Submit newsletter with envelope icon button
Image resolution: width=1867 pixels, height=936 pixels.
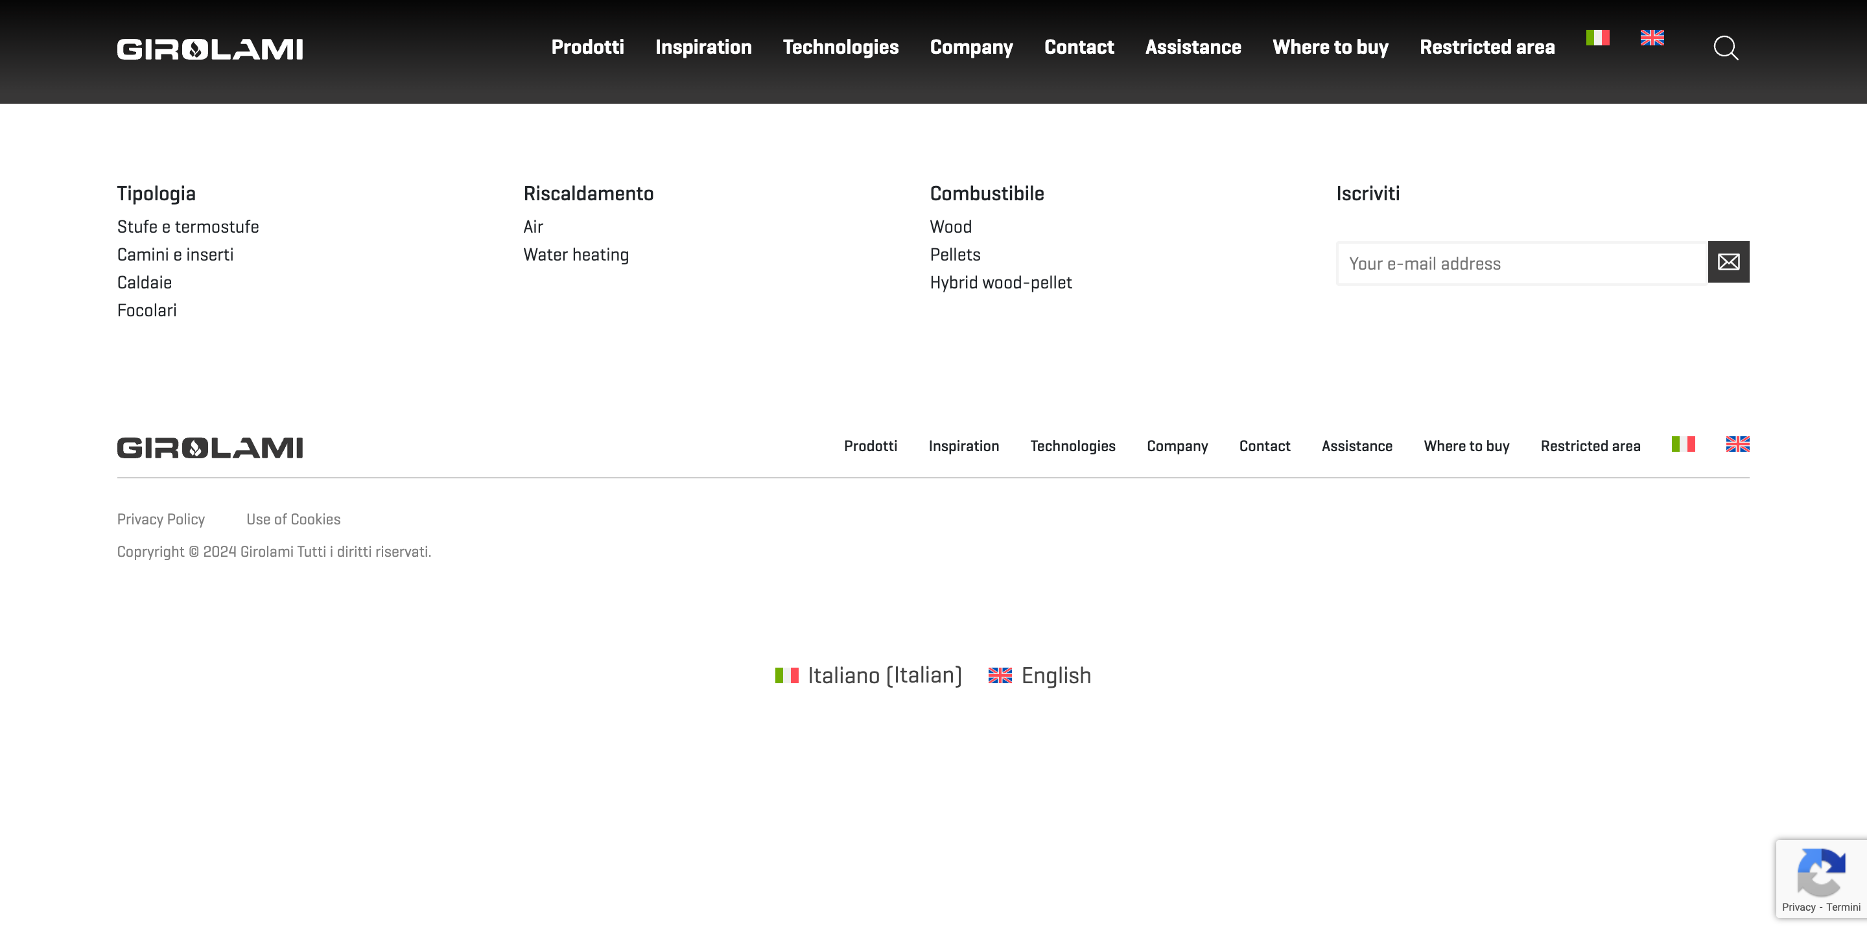[x=1728, y=261]
